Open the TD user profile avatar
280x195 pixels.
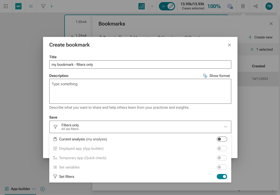[x=269, y=6]
